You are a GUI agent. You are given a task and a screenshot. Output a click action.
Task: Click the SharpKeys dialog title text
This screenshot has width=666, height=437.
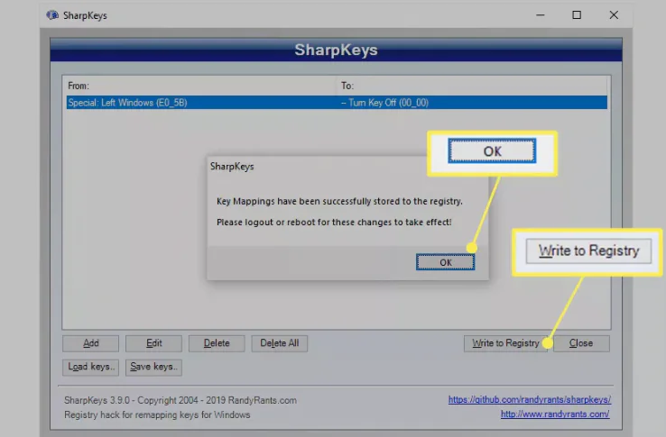(232, 167)
